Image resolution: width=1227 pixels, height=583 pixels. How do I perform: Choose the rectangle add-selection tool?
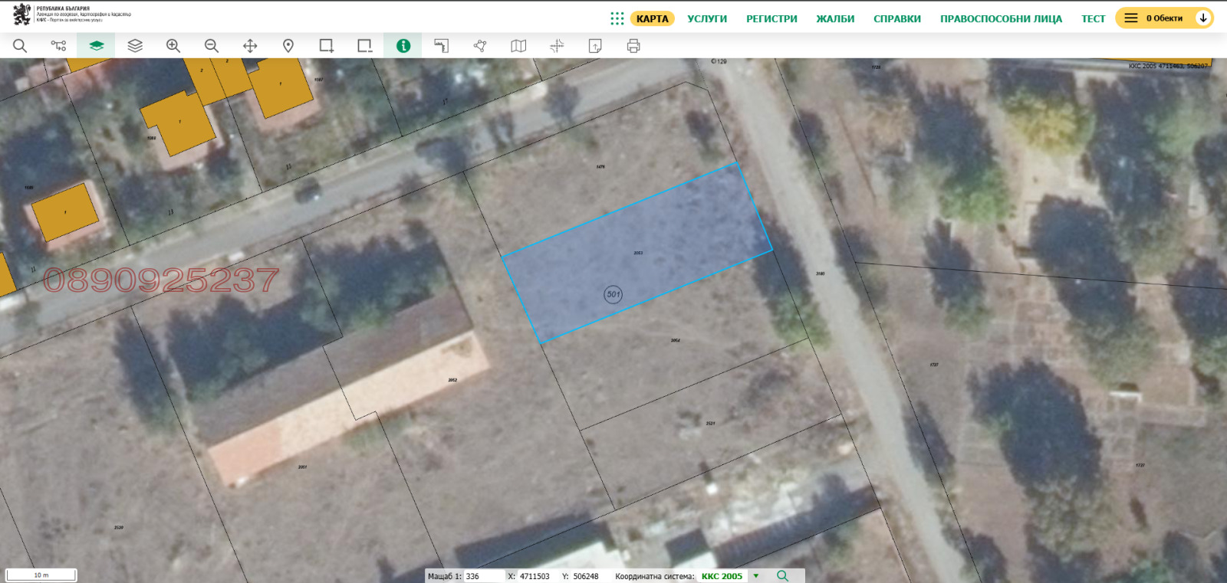[327, 46]
